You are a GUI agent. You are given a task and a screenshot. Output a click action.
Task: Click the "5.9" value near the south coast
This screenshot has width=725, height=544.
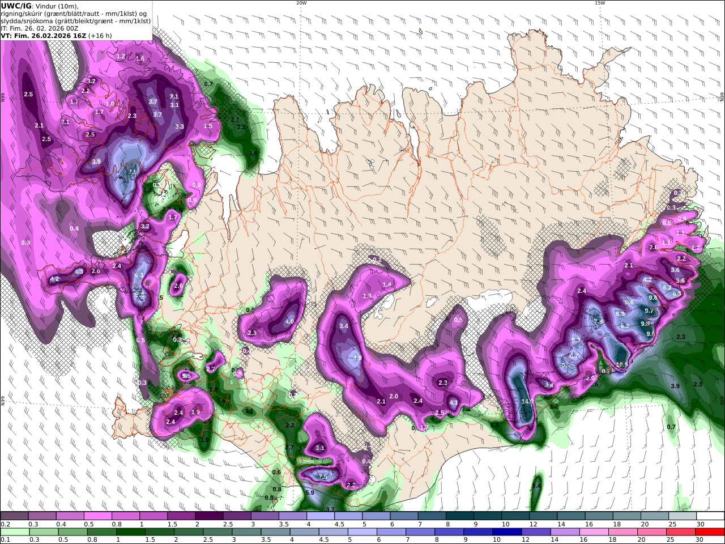[x=310, y=492]
